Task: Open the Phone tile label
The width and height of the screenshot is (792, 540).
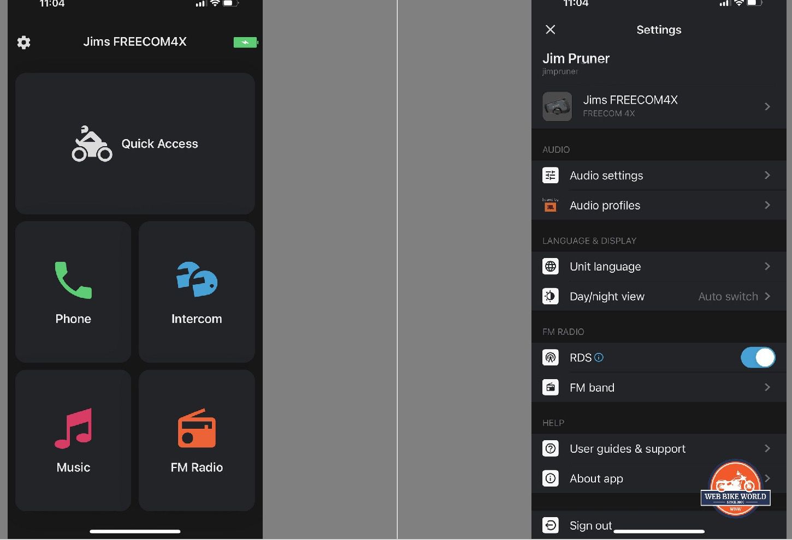Action: click(x=73, y=319)
